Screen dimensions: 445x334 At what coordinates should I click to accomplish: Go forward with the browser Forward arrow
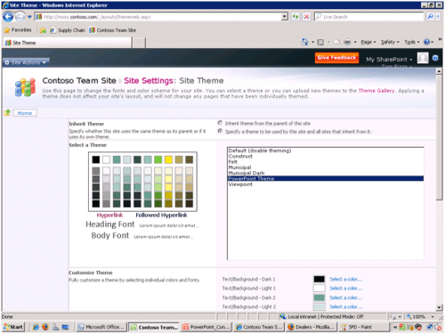[x=20, y=17]
